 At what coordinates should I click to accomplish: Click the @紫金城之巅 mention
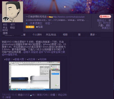pos(58,52)
